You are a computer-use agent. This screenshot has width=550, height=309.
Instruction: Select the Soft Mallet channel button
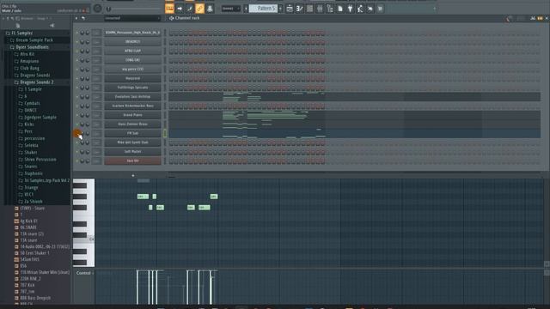tap(132, 152)
